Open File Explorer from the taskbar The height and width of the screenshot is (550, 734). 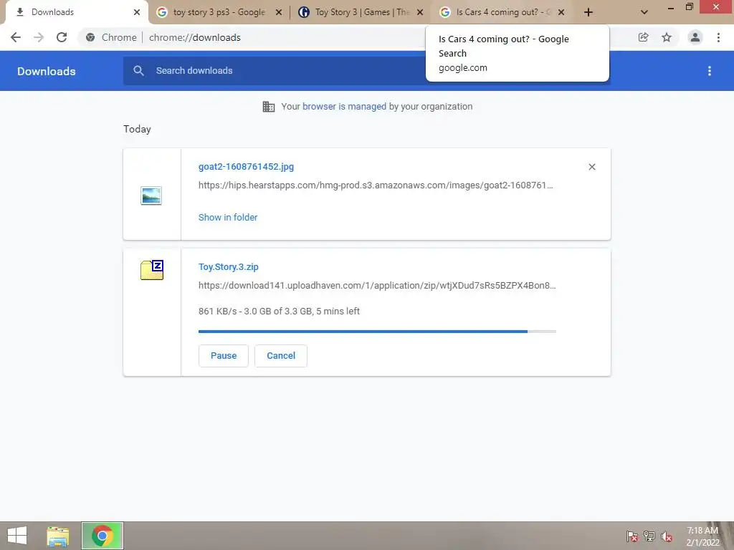(58, 536)
